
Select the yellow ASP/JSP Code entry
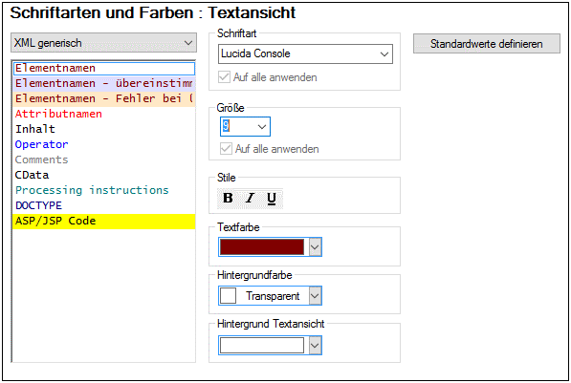pyautogui.click(x=104, y=222)
